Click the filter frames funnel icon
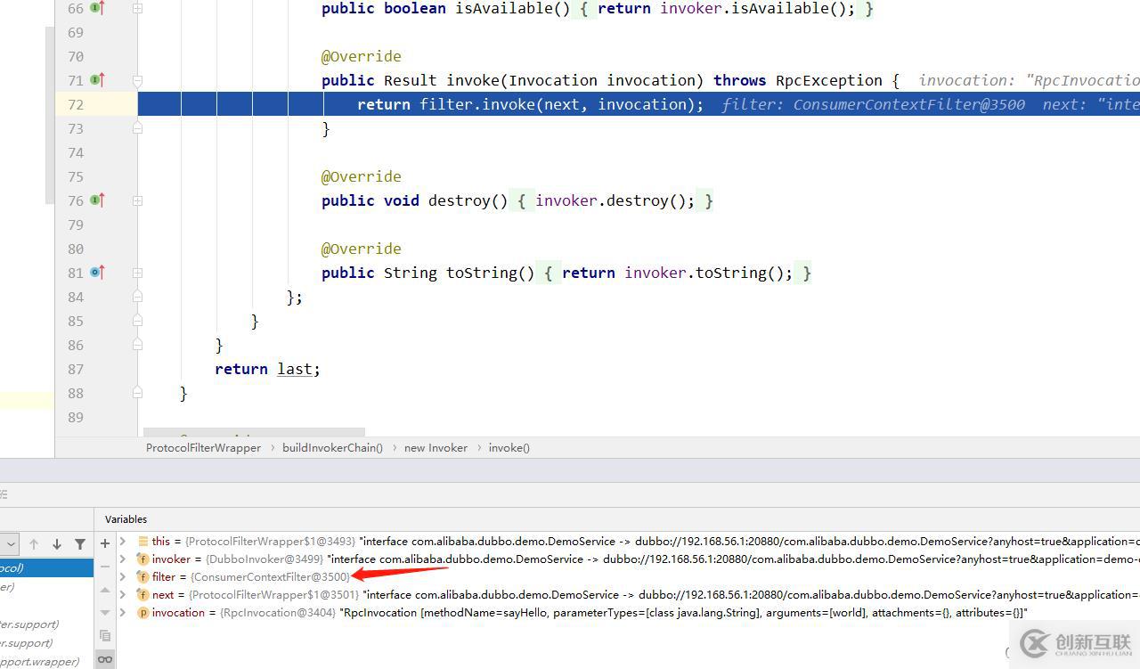Viewport: 1140px width, 669px height. [x=80, y=543]
